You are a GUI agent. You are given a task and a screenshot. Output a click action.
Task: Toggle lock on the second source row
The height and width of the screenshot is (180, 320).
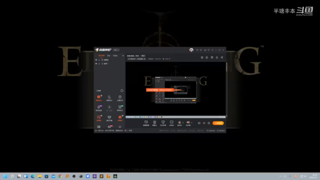click(x=99, y=64)
